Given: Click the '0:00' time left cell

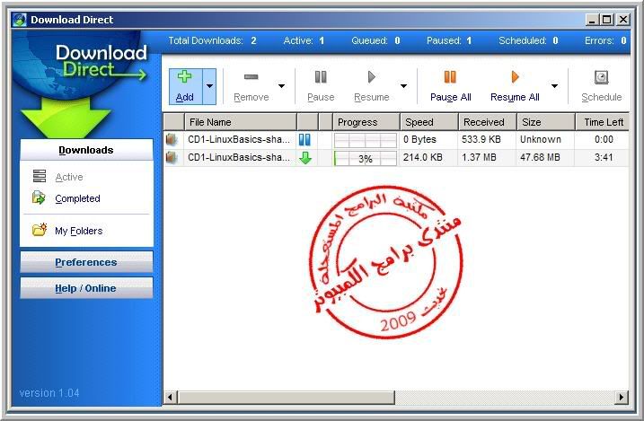Looking at the screenshot, I should point(604,139).
